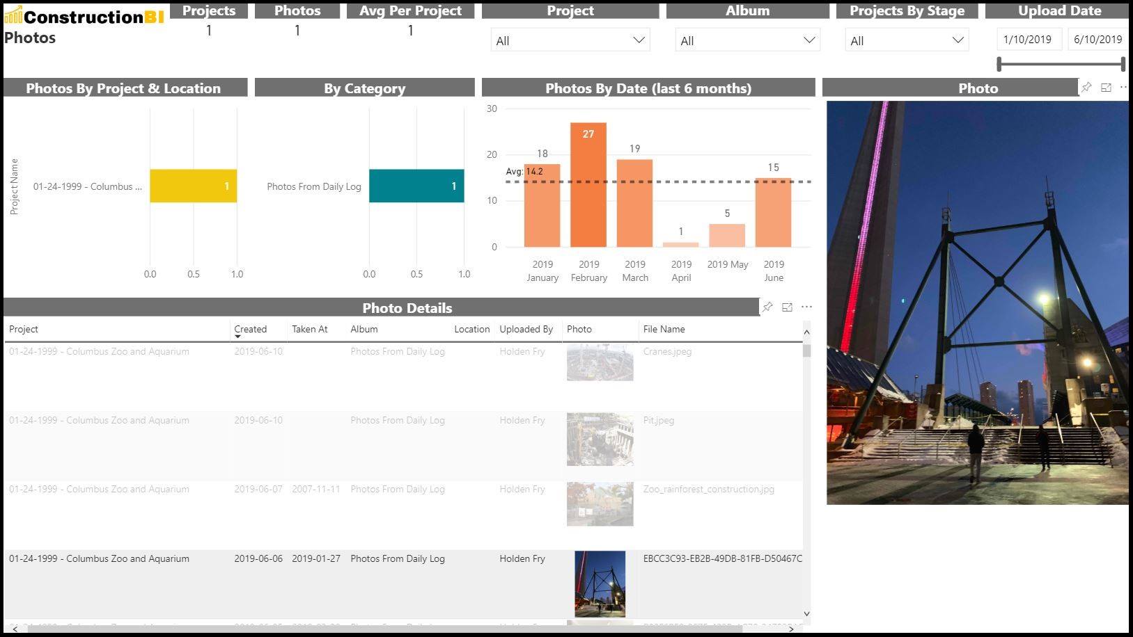
Task: Select the teal Photos From Daily Log bar
Action: coord(416,186)
